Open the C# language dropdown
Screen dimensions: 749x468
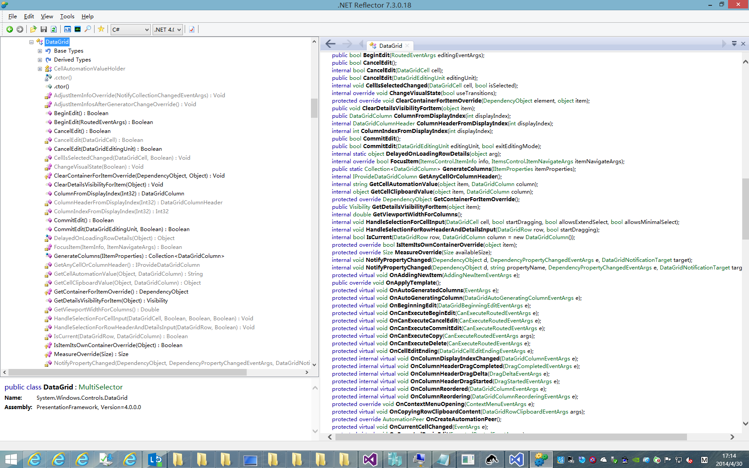(130, 29)
